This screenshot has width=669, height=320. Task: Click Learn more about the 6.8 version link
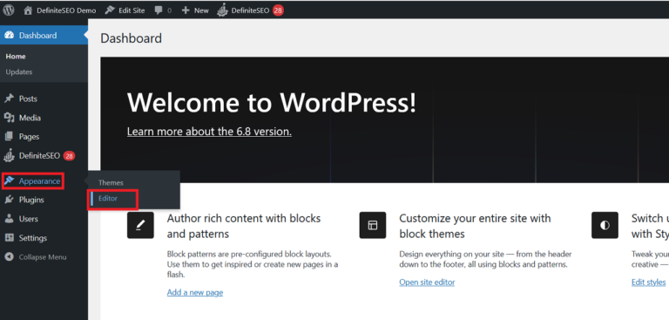coord(209,131)
